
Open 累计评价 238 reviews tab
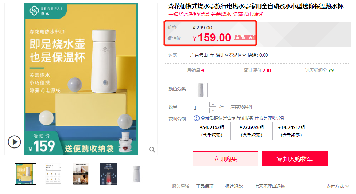pos(257,70)
